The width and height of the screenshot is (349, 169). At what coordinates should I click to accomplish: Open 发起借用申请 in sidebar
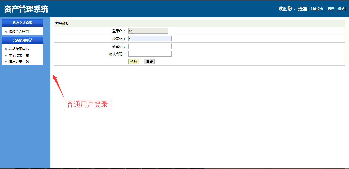[x=19, y=49]
